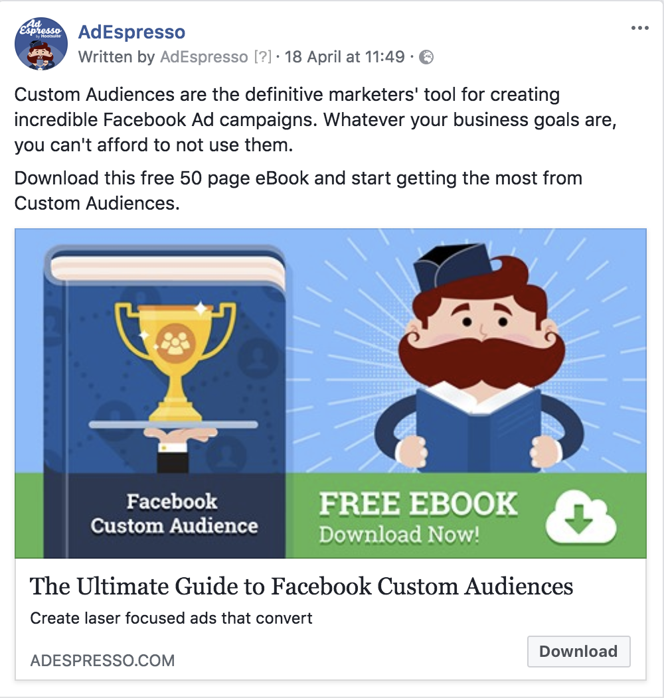Viewport: 664px width, 698px height.
Task: Click the [?] help indicator
Action: coord(262,57)
